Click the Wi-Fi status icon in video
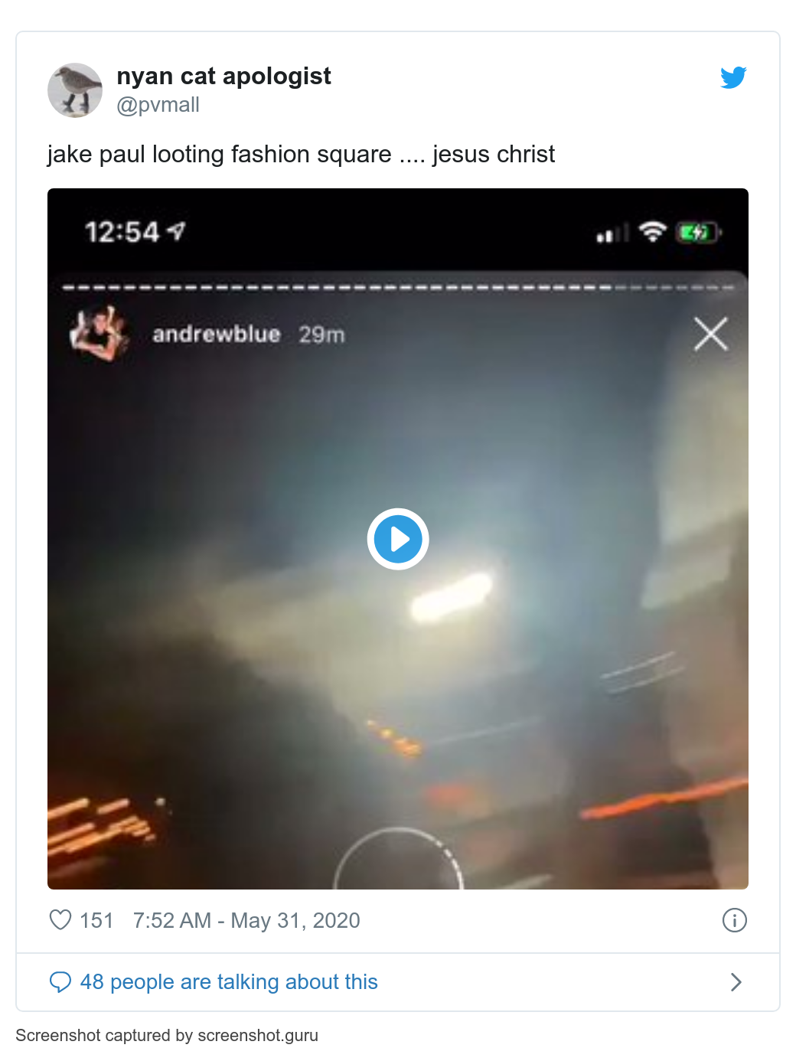 pyautogui.click(x=653, y=232)
